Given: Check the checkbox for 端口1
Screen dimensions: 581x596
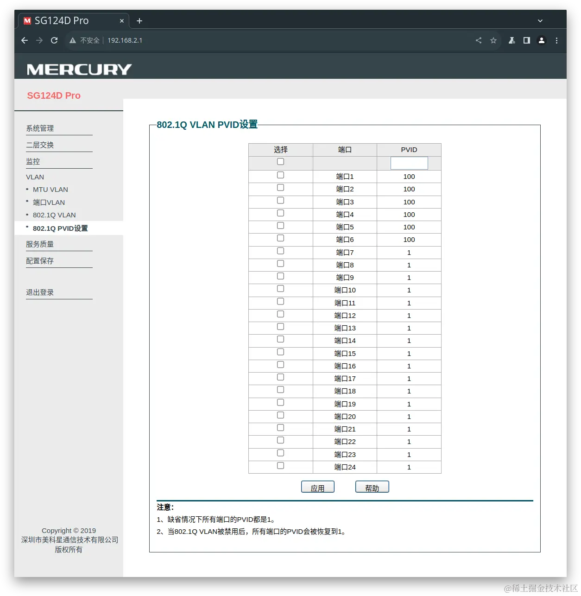Looking at the screenshot, I should pyautogui.click(x=280, y=175).
